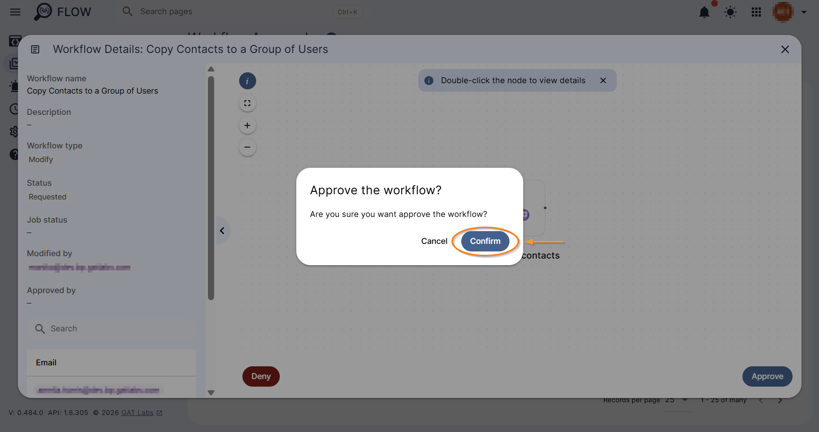Click the sidebar alert siren icon
This screenshot has height=432, width=819.
pyautogui.click(x=14, y=86)
